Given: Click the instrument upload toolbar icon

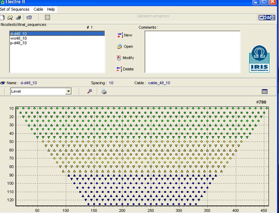Looking at the screenshot, I should (18, 17).
